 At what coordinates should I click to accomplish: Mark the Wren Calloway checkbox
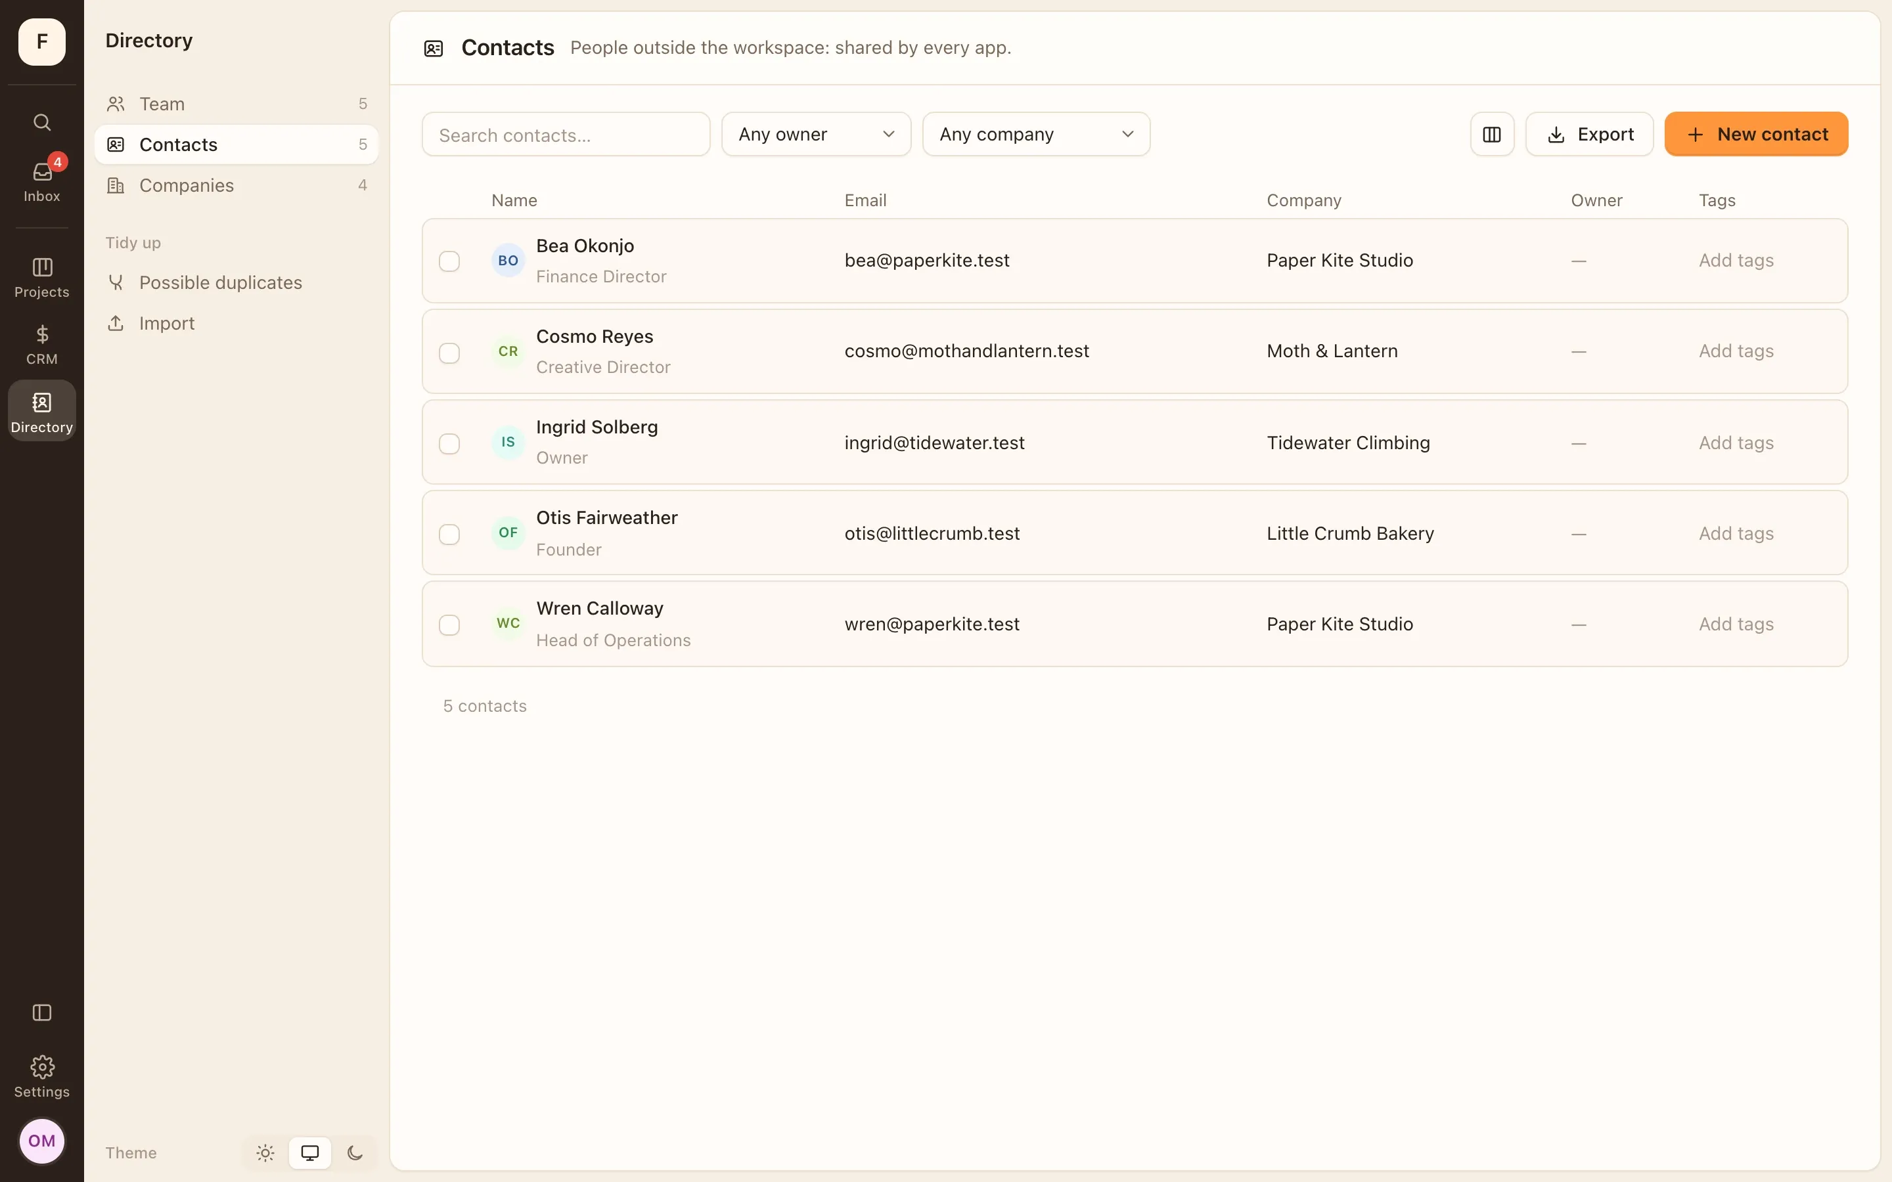[x=449, y=624]
